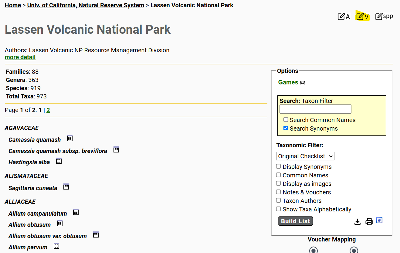Click the Species: 919 statistic
Viewport: 400px width, 253px height.
pyautogui.click(x=23, y=88)
